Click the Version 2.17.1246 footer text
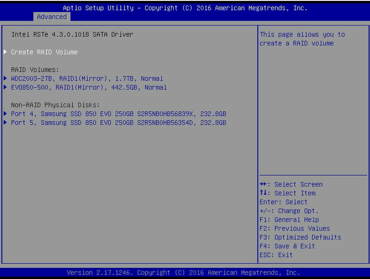 pos(183,273)
